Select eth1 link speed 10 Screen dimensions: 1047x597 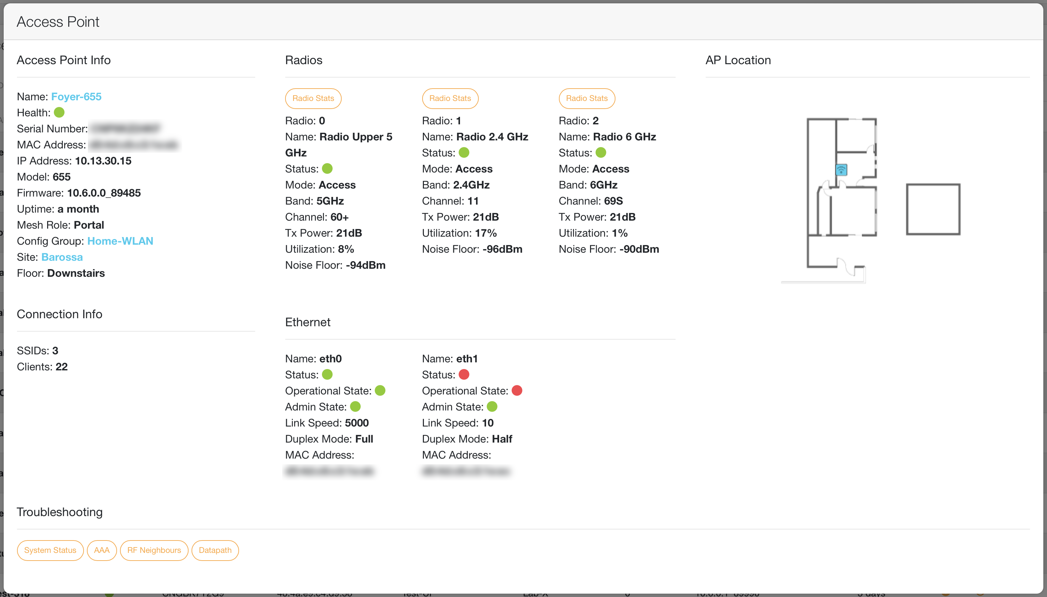(488, 423)
